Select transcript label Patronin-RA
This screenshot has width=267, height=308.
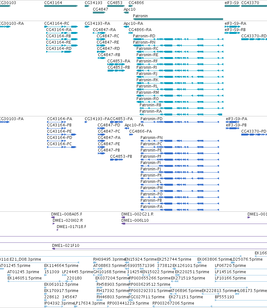tap(151, 111)
